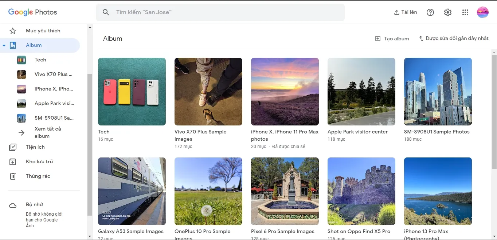Click "188 mục" count under SM-S908U1
Screen dimensions: 497x240
coord(413,139)
